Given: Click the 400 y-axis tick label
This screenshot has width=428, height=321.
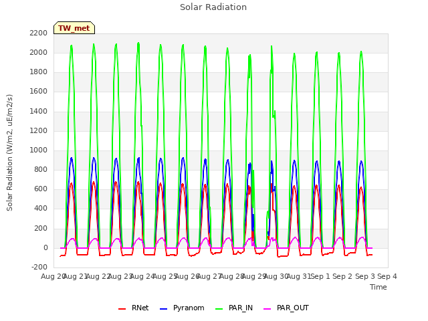Looking at the screenshot, I should click(41, 209).
